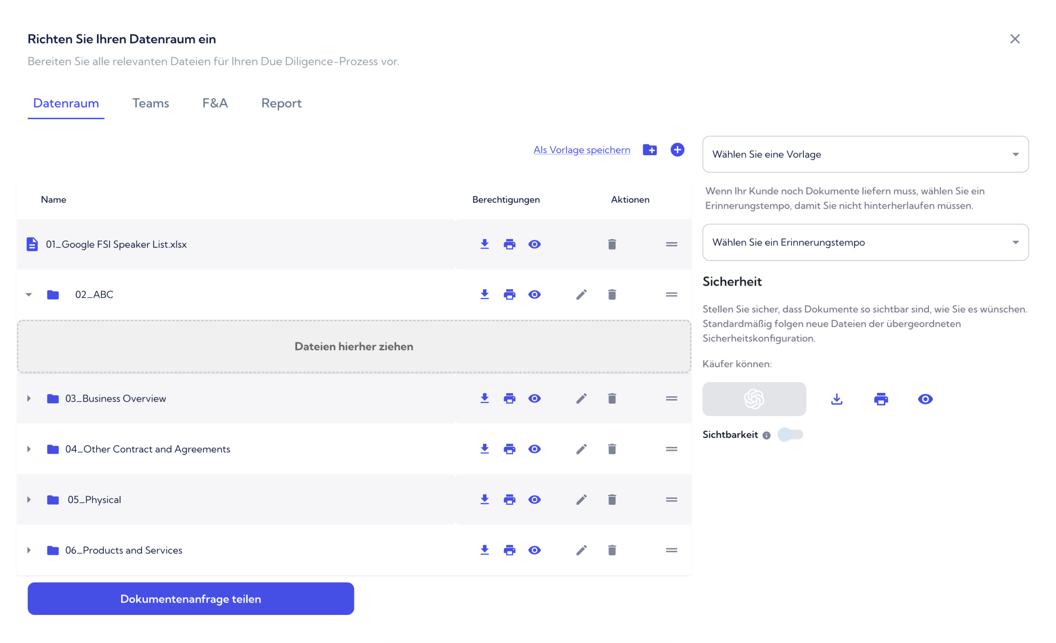Switch to the F&A tab
The width and height of the screenshot is (1056, 643).
coord(215,103)
